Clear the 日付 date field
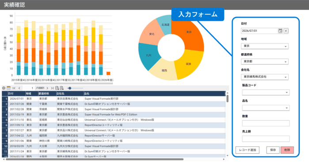The image size is (309, 162). (x=286, y=31)
